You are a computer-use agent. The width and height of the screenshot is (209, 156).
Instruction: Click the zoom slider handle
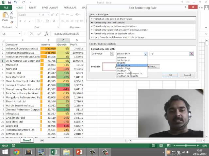pos(186,146)
